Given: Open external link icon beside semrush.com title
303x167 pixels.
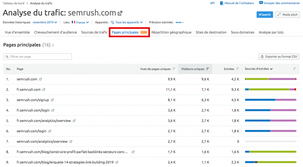Looking at the screenshot, I should [x=120, y=13].
